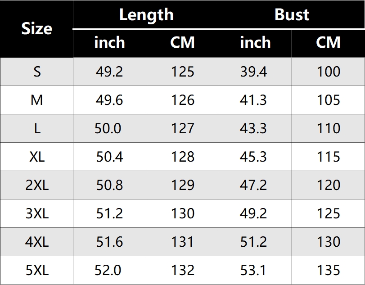Click the 49.6 length value for M

point(109,100)
